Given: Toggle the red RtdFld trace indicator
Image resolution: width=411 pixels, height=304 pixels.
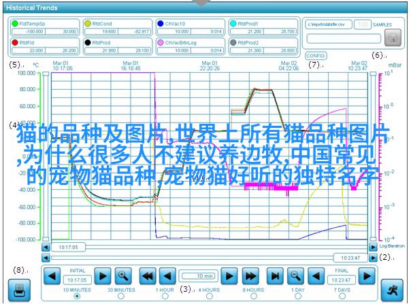Looking at the screenshot, I should 15,42.
